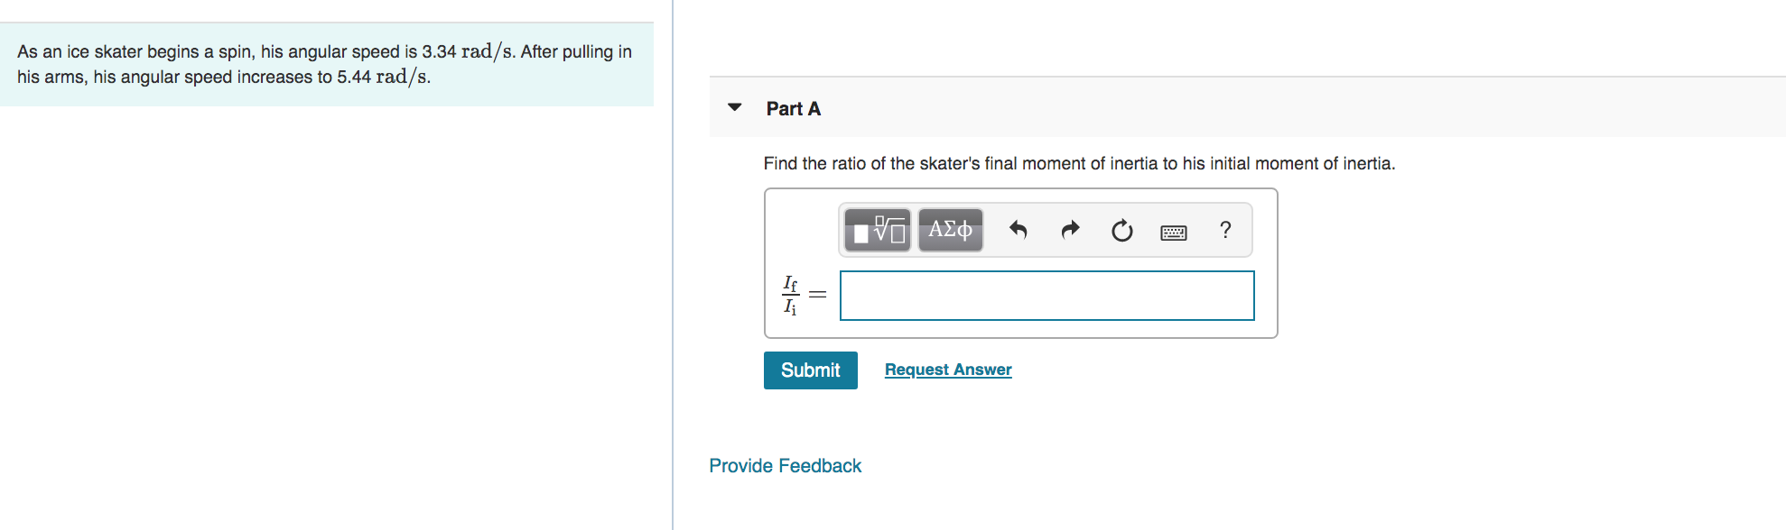Screen dimensions: 1786x530
Task: Click the If/Ii answer input field
Action: tap(1046, 296)
